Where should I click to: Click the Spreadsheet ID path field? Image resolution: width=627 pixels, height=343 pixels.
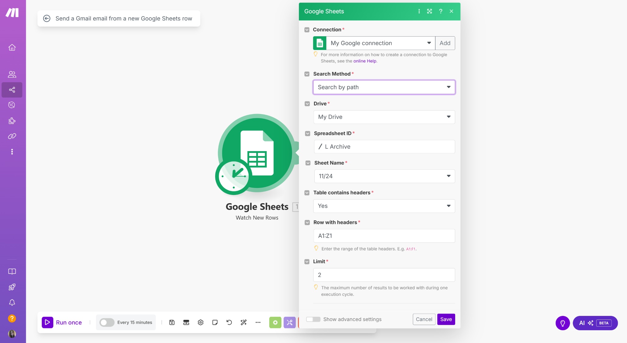384,147
